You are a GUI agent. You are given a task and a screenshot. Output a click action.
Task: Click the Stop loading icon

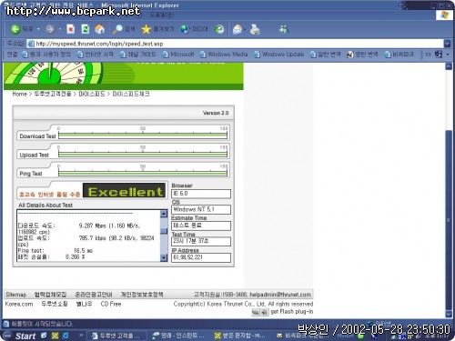coord(71,29)
